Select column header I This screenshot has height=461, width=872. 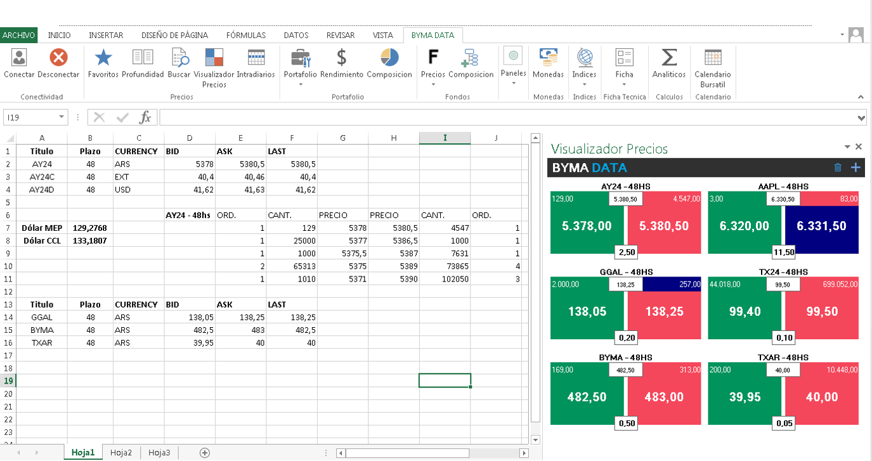(445, 138)
